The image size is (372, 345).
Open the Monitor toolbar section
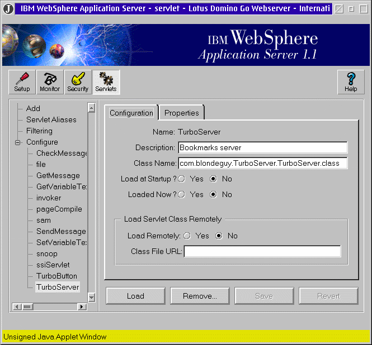pyautogui.click(x=50, y=82)
